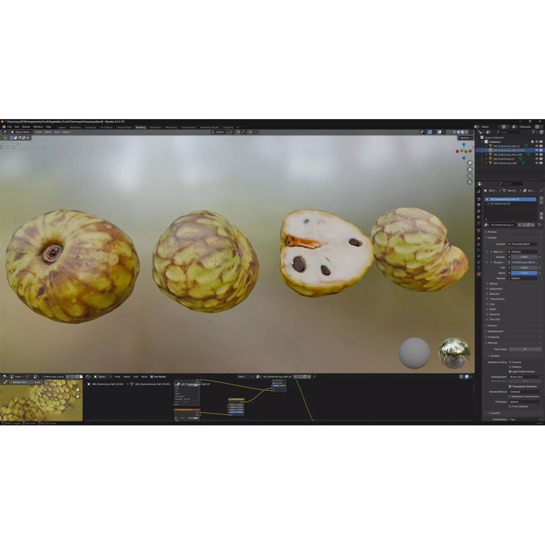This screenshot has height=545, width=545.
Task: Add a material slot with plus button
Action: [x=541, y=198]
